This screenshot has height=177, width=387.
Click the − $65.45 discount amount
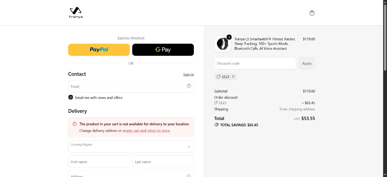[x=308, y=103]
